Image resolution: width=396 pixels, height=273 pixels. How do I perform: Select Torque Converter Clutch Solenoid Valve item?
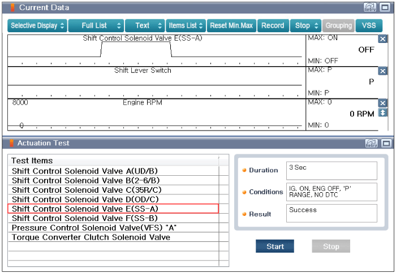[114, 237]
